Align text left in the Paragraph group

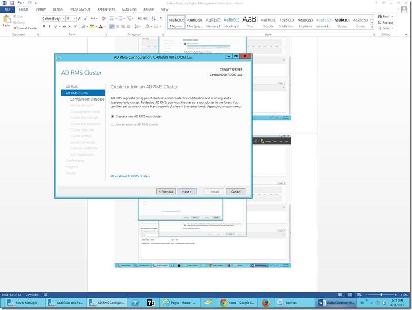111,26
